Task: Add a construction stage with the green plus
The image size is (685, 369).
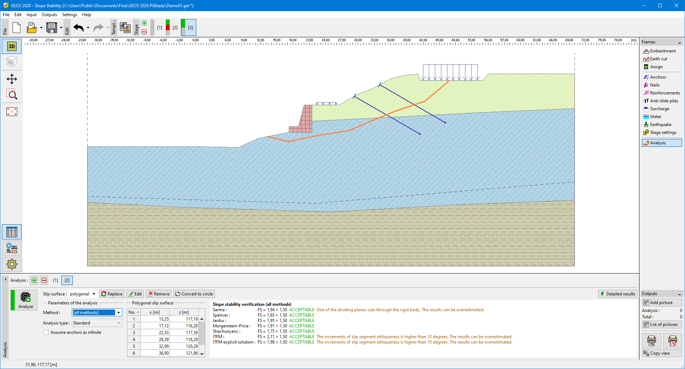Action: 144,23
